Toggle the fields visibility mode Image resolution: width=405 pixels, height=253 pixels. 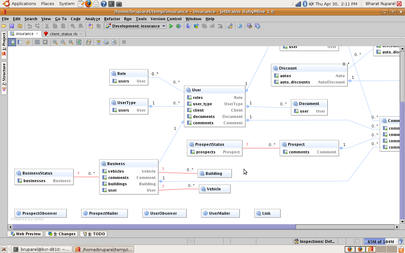click(x=12, y=42)
